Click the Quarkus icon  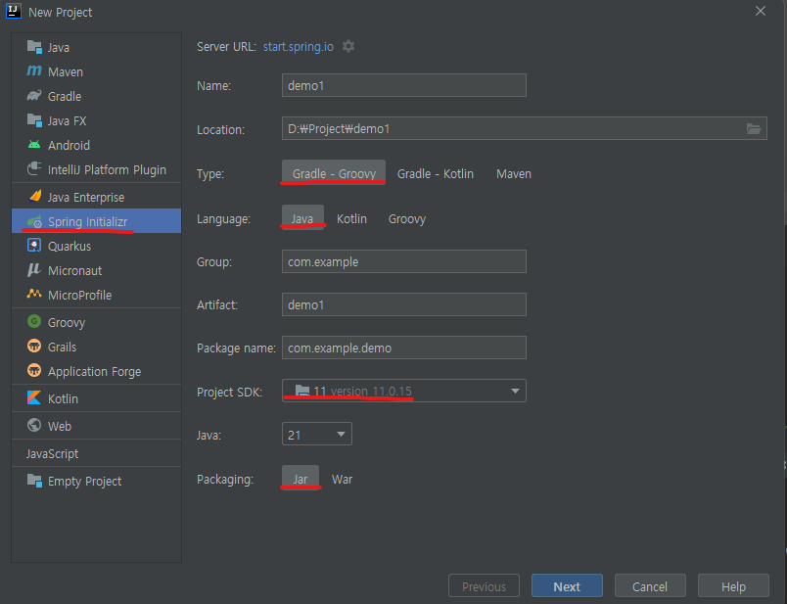(34, 246)
